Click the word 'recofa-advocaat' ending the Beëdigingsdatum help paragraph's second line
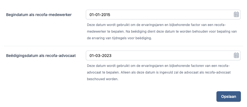Viewport: 247px width, 107px height. point(219,72)
